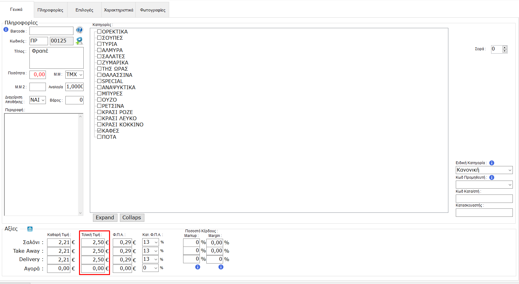
Task: Click the blue icon next to Αξίες heading
Action: click(30, 229)
